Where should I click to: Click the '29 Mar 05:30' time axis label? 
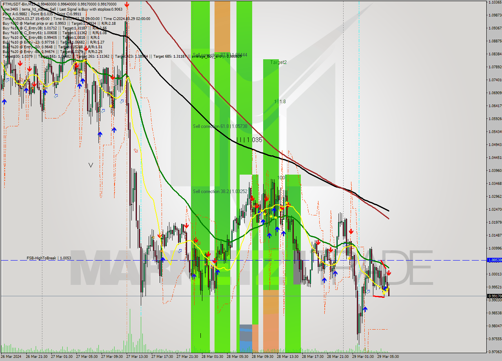click(388, 357)
